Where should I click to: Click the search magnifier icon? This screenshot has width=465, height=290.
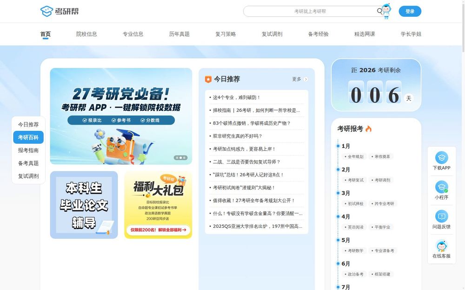point(379,11)
